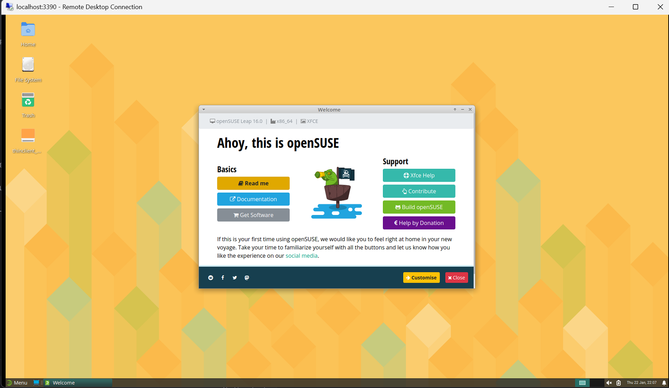Screen dimensions: 669x388
Task: Click the battery power manager icon
Action: tap(619, 383)
